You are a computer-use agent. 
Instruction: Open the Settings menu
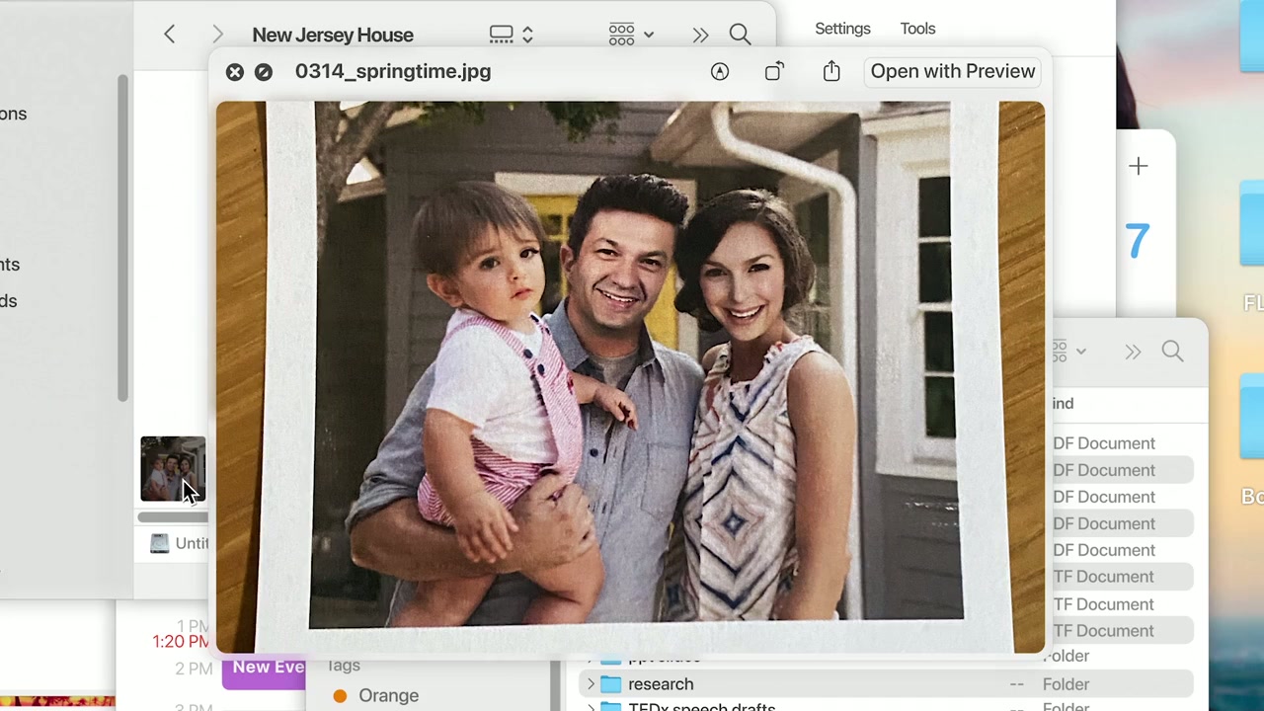tap(842, 29)
